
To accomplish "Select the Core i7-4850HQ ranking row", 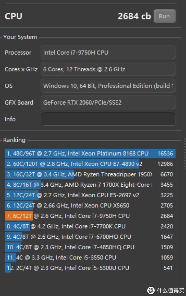I will point(90,247).
